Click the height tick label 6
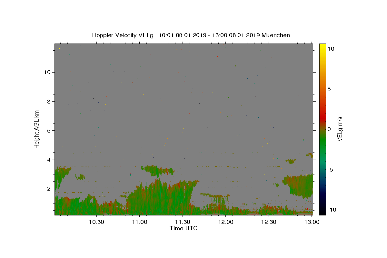 (x=49, y=130)
